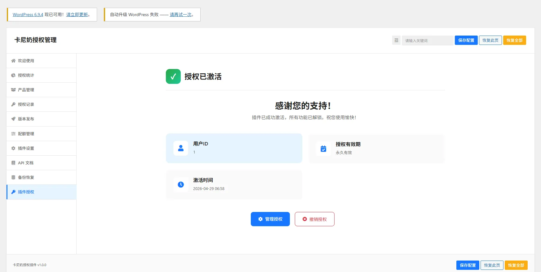Click the home icon beside 欢迎使用
Image resolution: width=541 pixels, height=272 pixels.
(13, 61)
